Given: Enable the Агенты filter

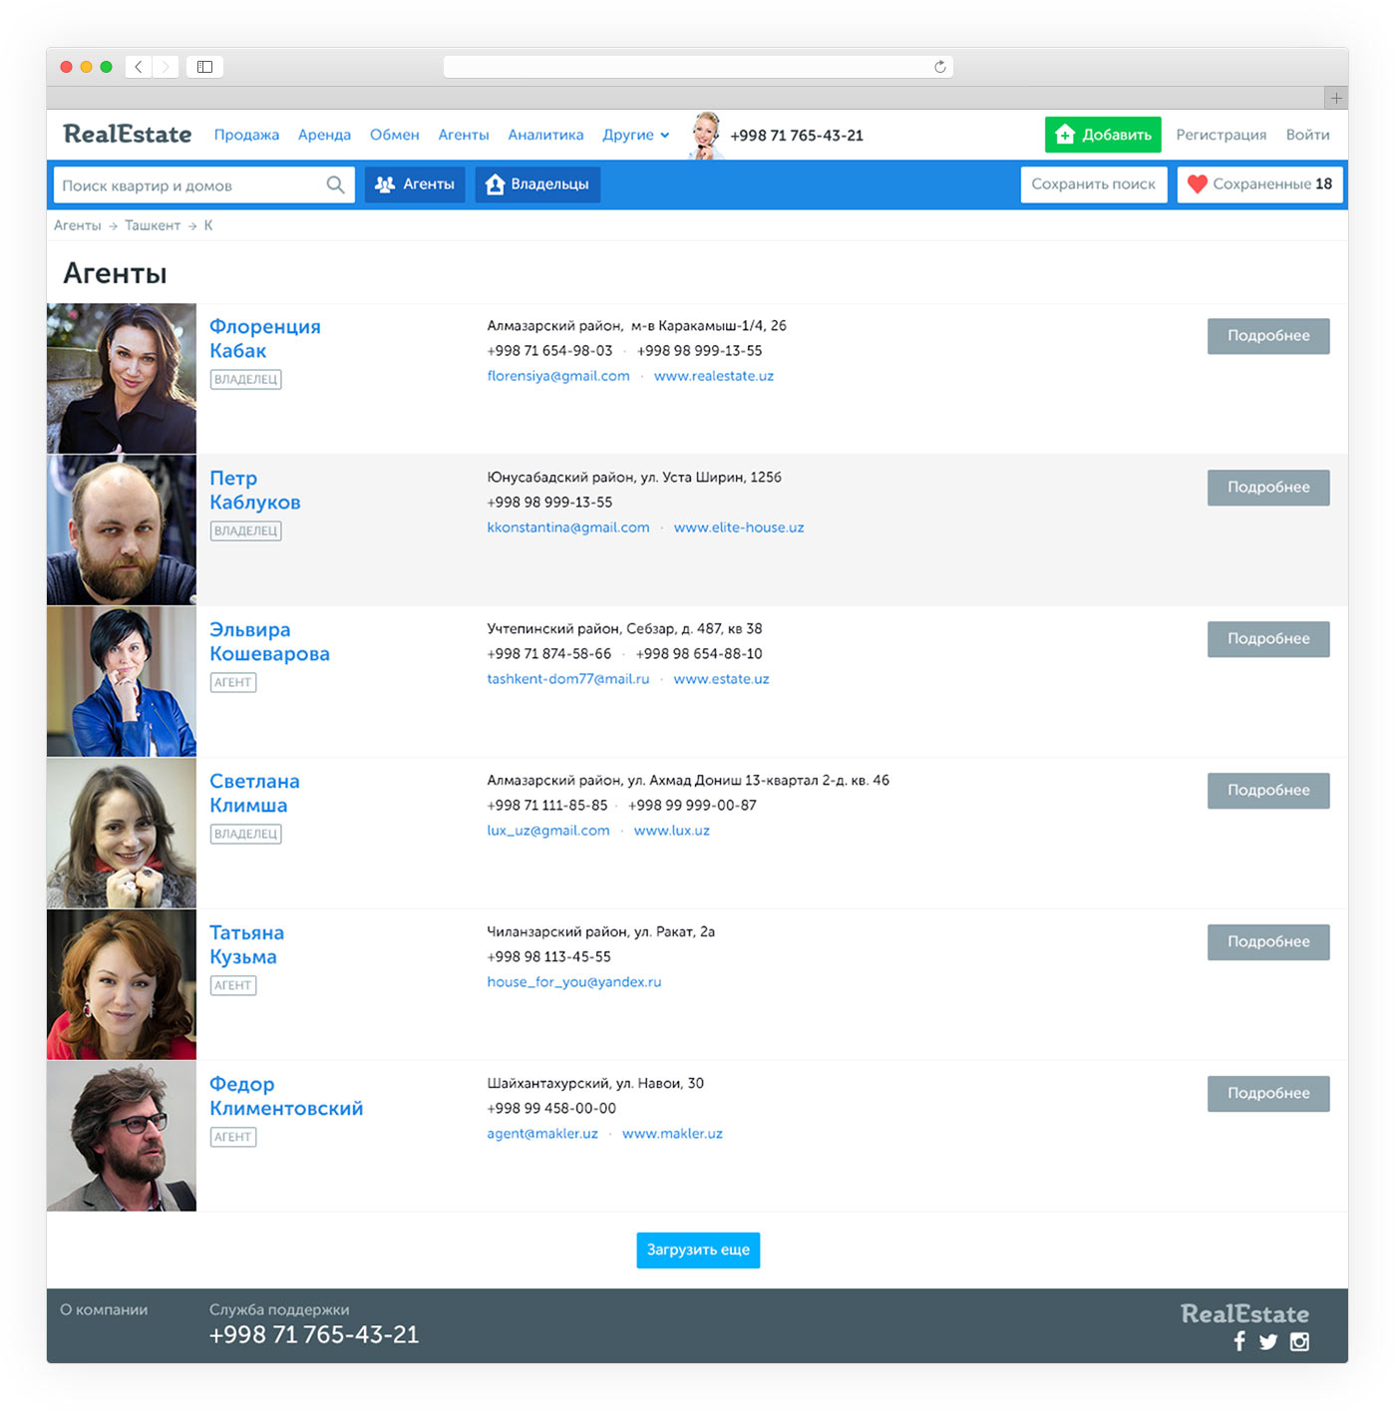Looking at the screenshot, I should (x=415, y=184).
